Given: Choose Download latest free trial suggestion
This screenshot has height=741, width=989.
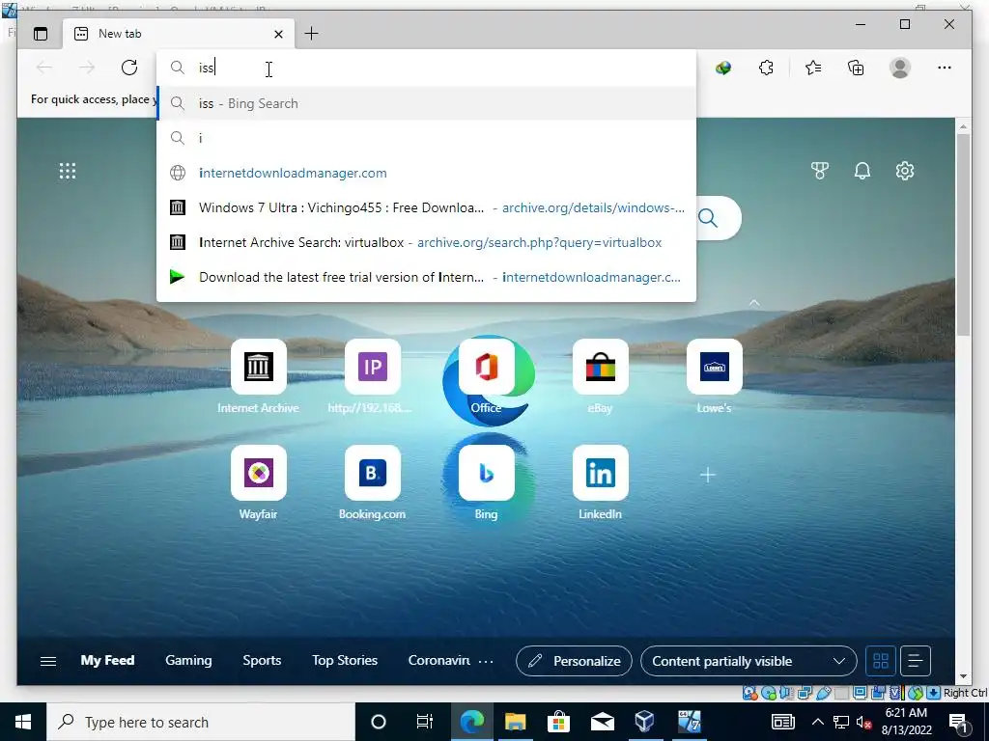Looking at the screenshot, I should coord(426,277).
